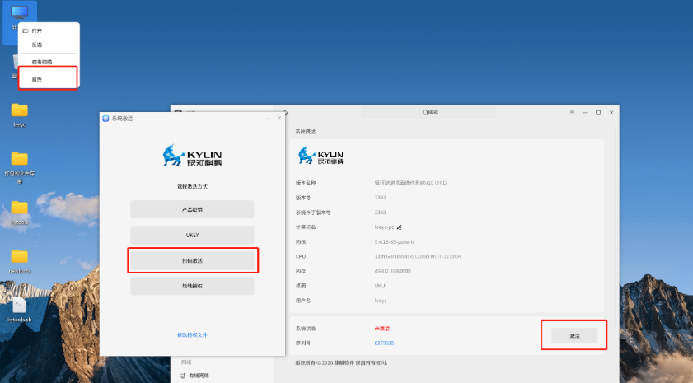Select the leeyc home folder icon
The image size is (693, 383).
[x=20, y=110]
